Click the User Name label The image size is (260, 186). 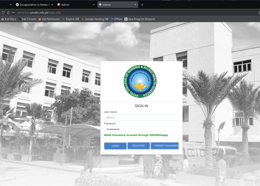[111, 112]
